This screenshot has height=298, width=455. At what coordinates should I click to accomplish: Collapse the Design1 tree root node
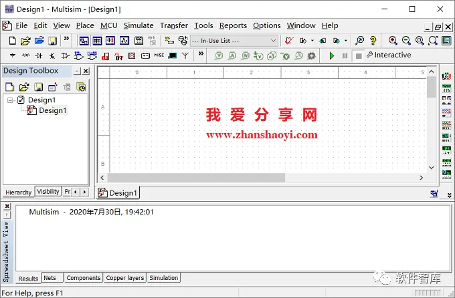(x=10, y=100)
